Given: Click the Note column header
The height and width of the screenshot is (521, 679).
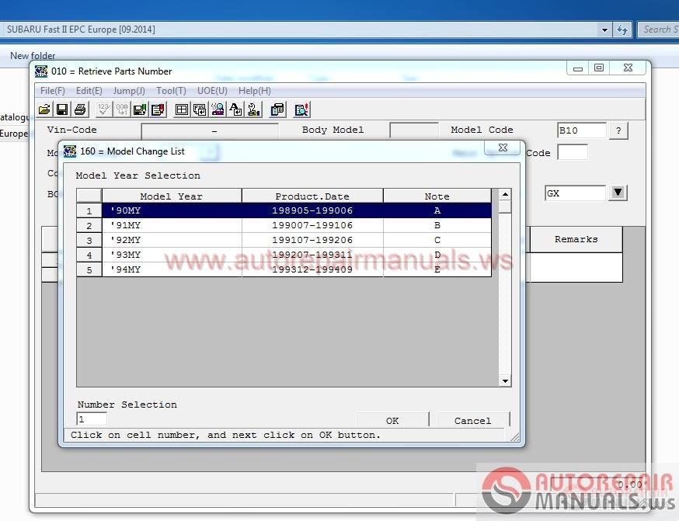Looking at the screenshot, I should pos(437,196).
